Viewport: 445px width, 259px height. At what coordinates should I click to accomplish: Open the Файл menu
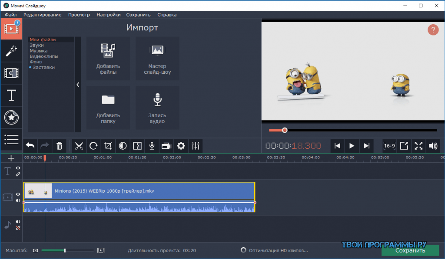pyautogui.click(x=11, y=15)
